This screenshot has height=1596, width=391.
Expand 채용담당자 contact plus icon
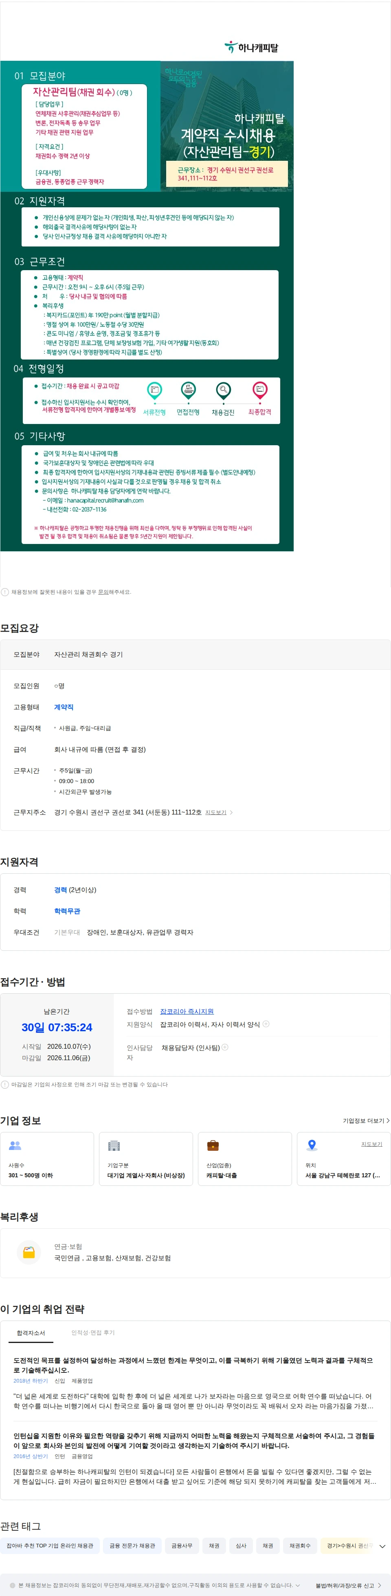click(225, 1047)
